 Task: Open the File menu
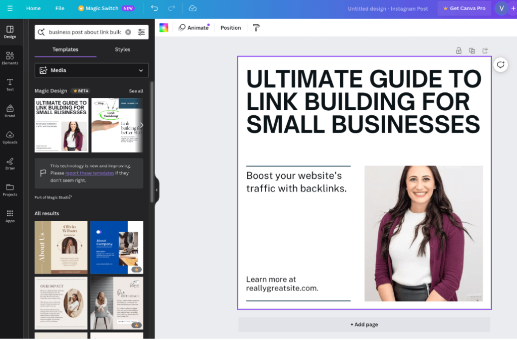pos(60,8)
